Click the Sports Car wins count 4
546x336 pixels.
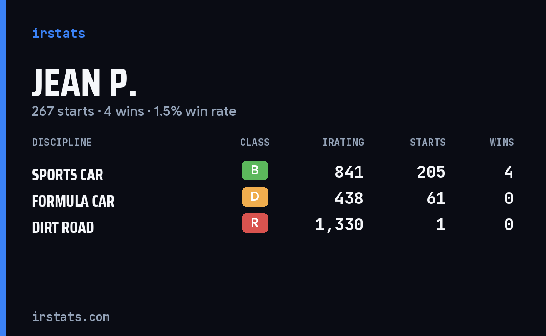pyautogui.click(x=509, y=172)
